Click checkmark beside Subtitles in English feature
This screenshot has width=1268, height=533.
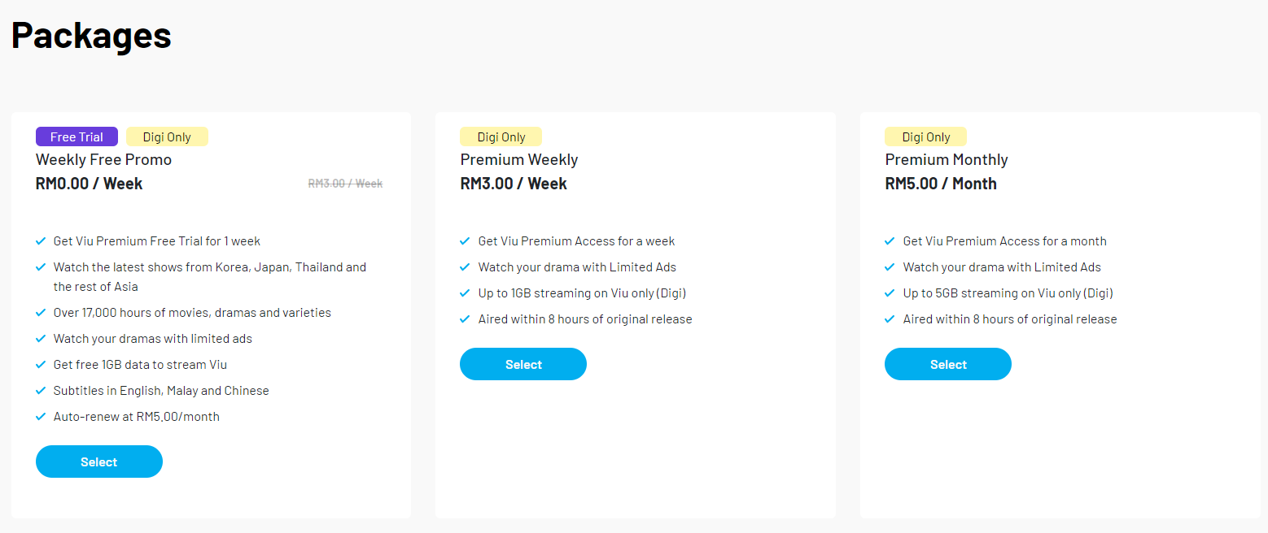coord(41,391)
